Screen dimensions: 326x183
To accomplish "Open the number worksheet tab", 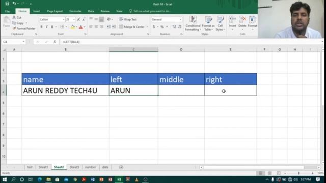I will tap(91, 167).
